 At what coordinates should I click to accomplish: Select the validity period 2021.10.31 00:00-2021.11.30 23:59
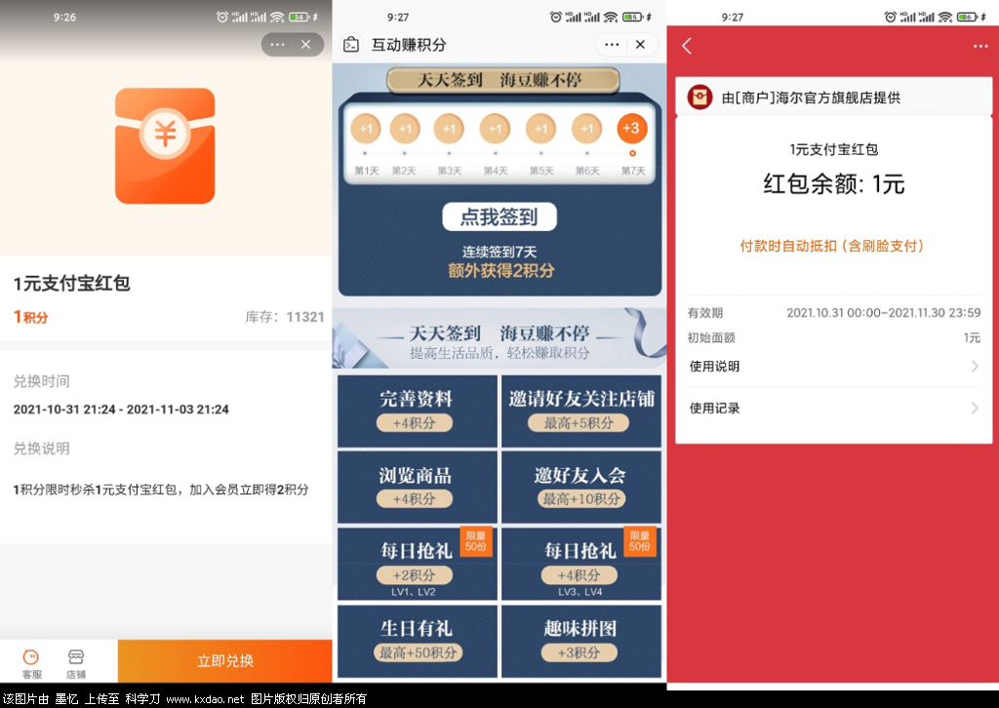(x=883, y=313)
